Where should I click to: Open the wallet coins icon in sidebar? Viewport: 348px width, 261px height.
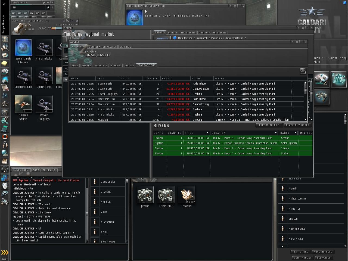pos(5,120)
